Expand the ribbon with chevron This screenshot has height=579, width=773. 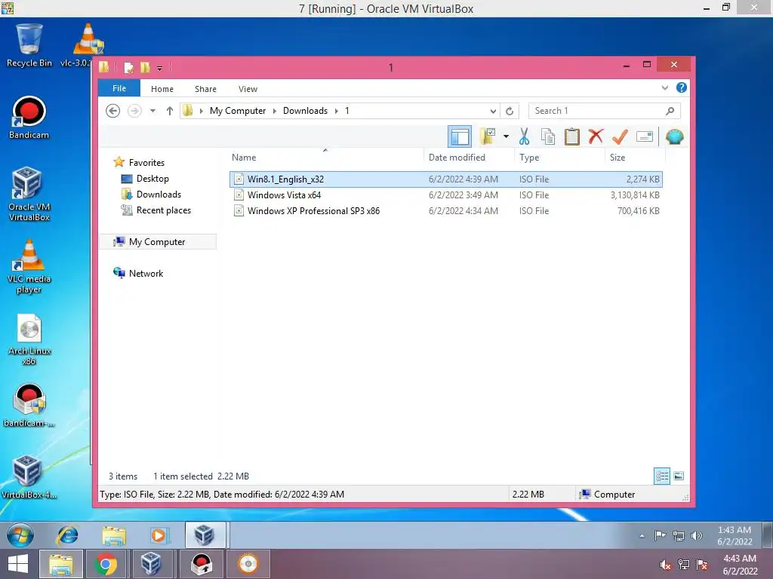coord(665,87)
